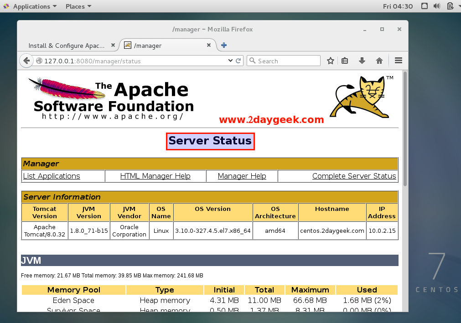The width and height of the screenshot is (461, 323).
Task: Close the Install & Configure Apache tab
Action: click(x=113, y=45)
